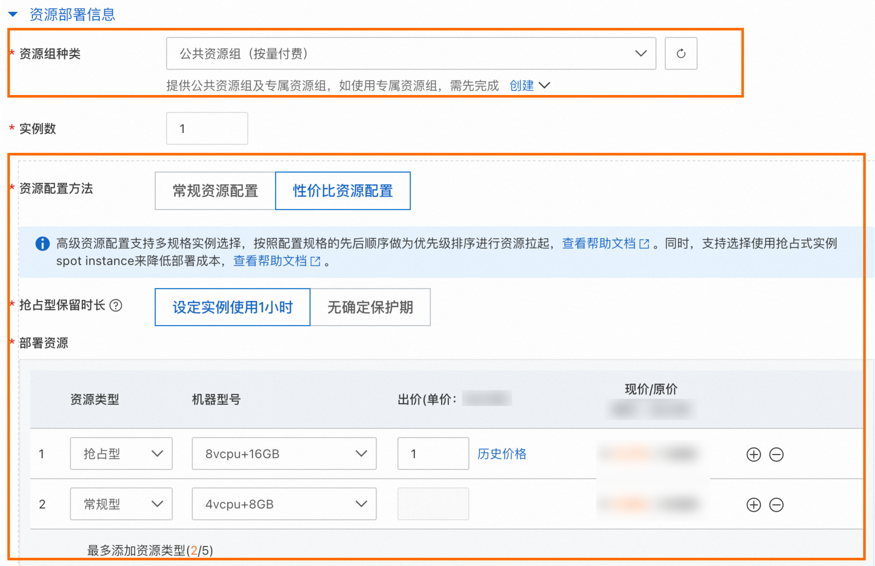875x566 pixels.
Task: Click the 创建 link
Action: click(521, 86)
